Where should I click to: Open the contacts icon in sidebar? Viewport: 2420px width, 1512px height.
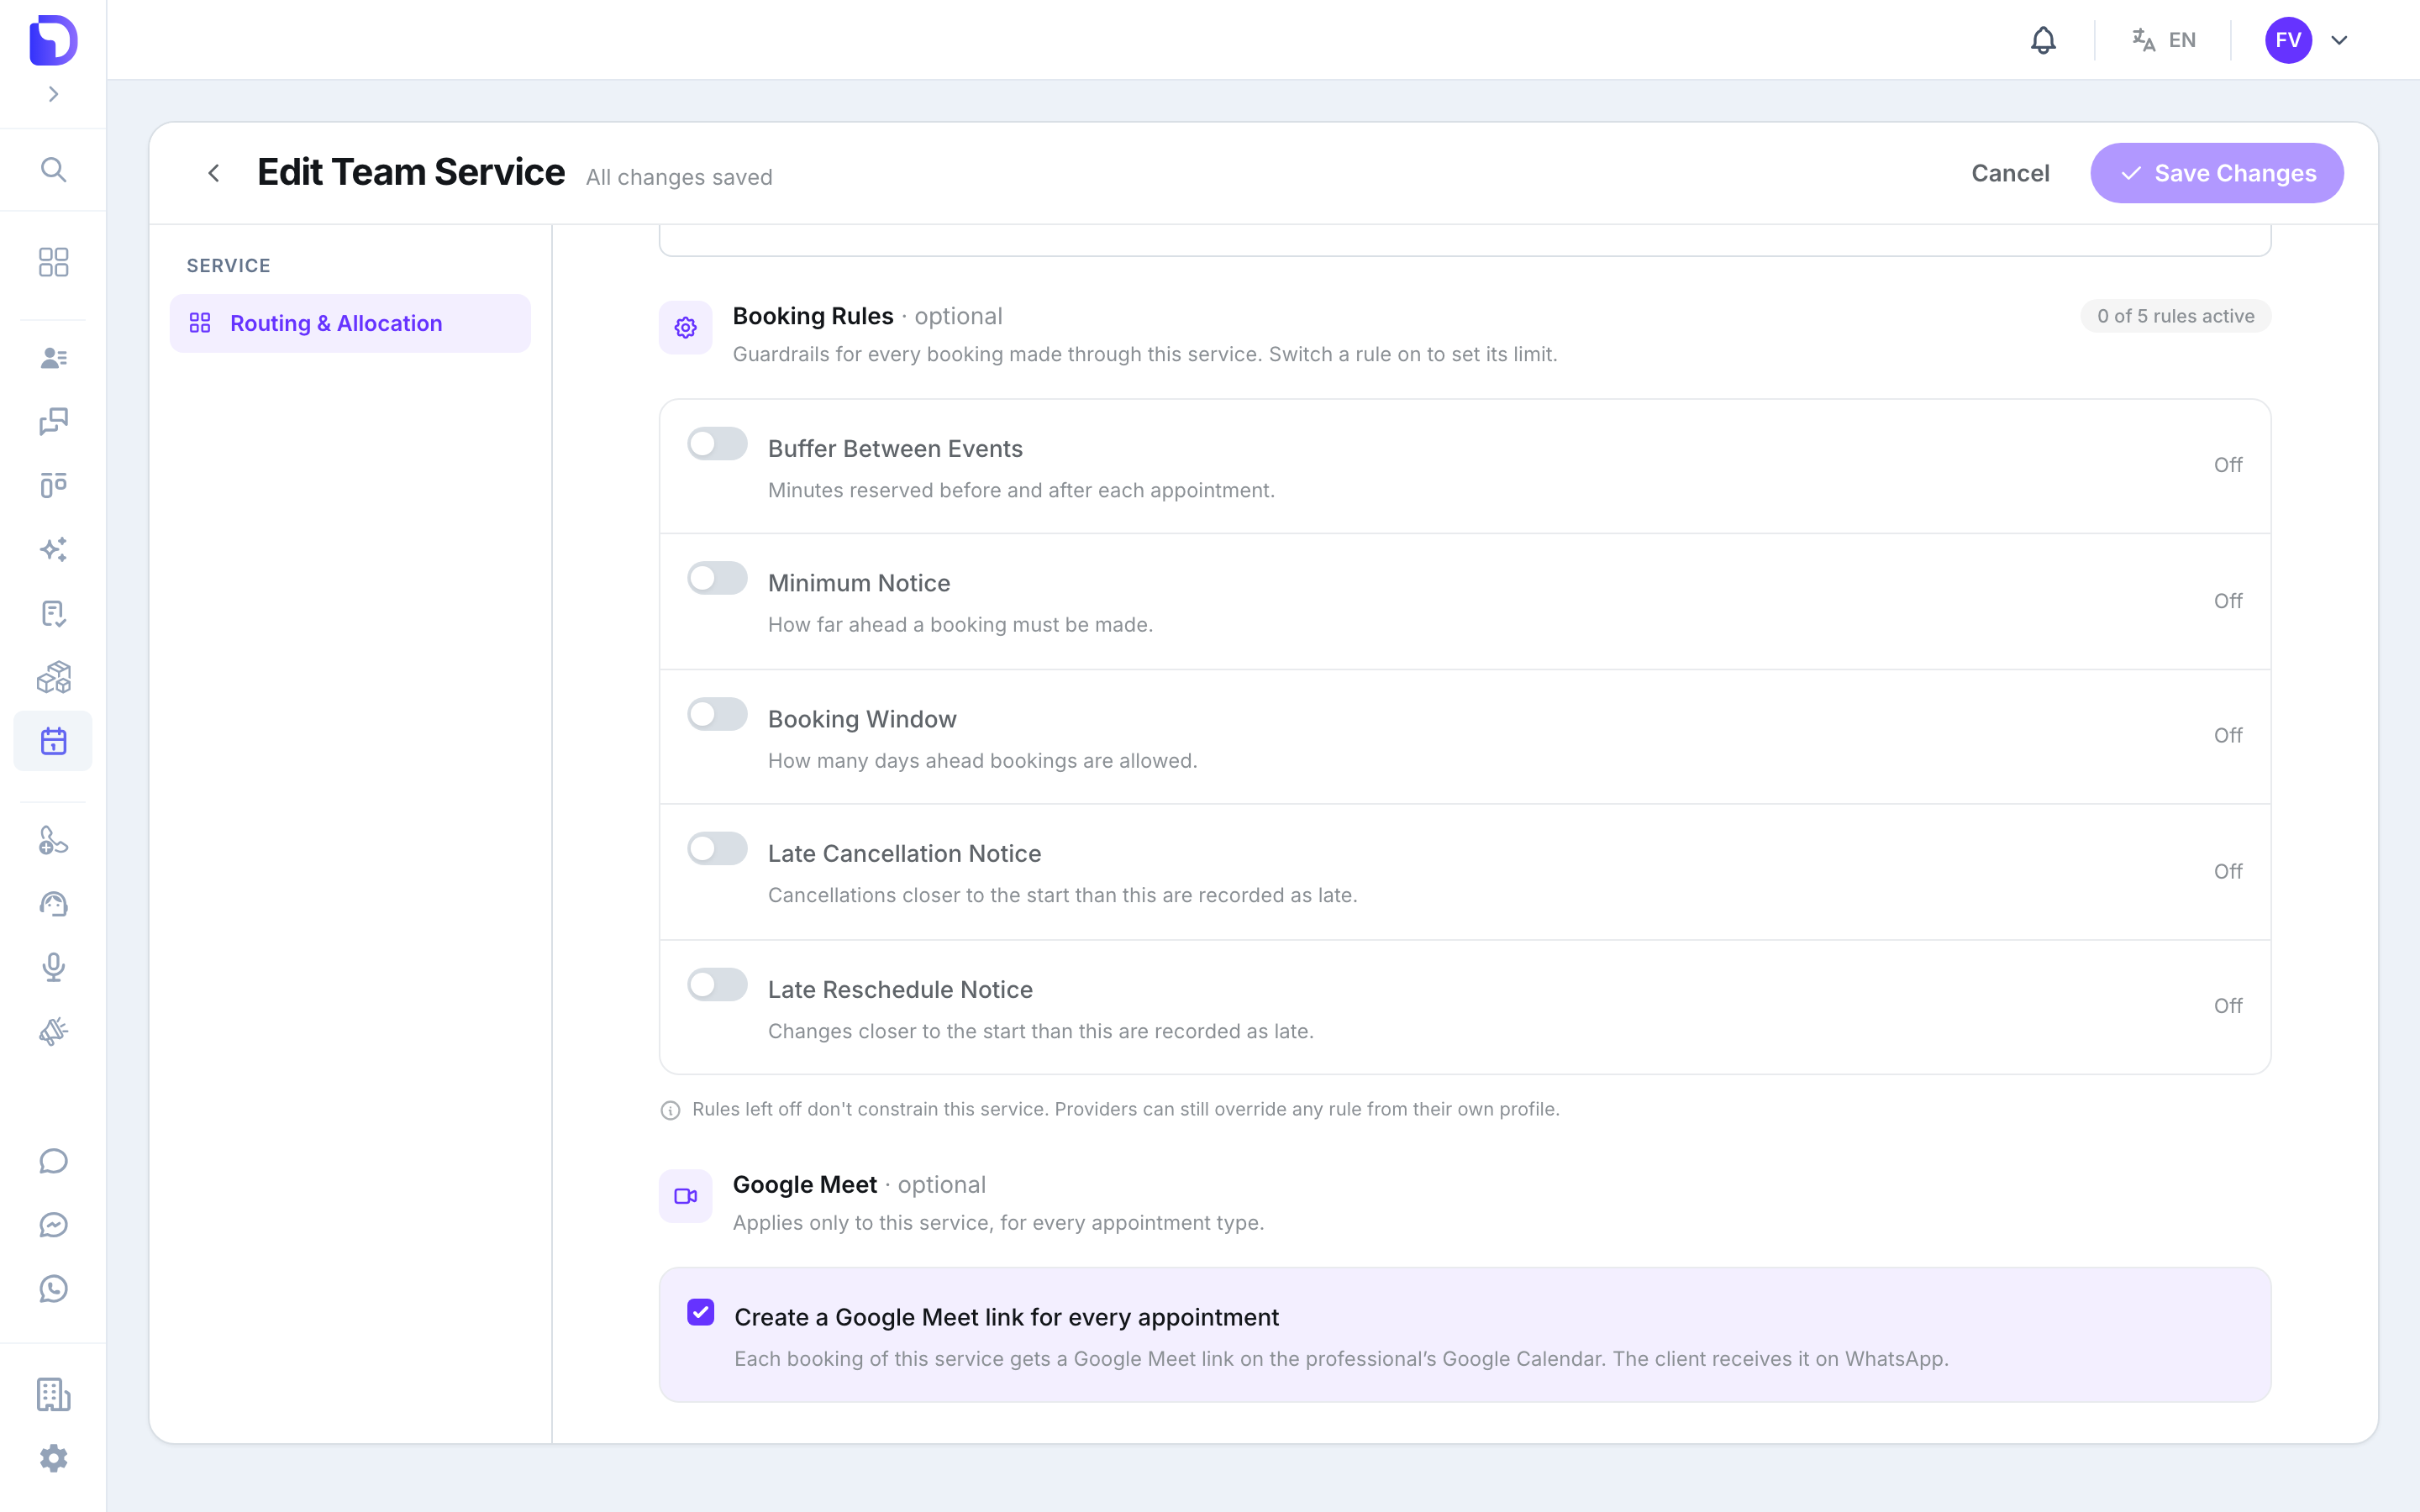53,358
